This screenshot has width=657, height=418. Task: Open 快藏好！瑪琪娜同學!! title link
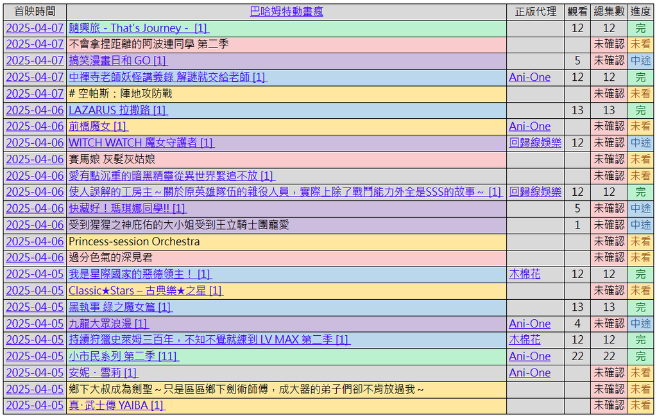(x=127, y=209)
